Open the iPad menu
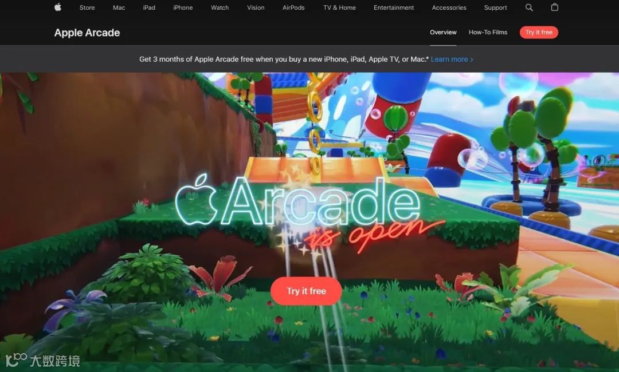The width and height of the screenshot is (619, 372). point(149,7)
